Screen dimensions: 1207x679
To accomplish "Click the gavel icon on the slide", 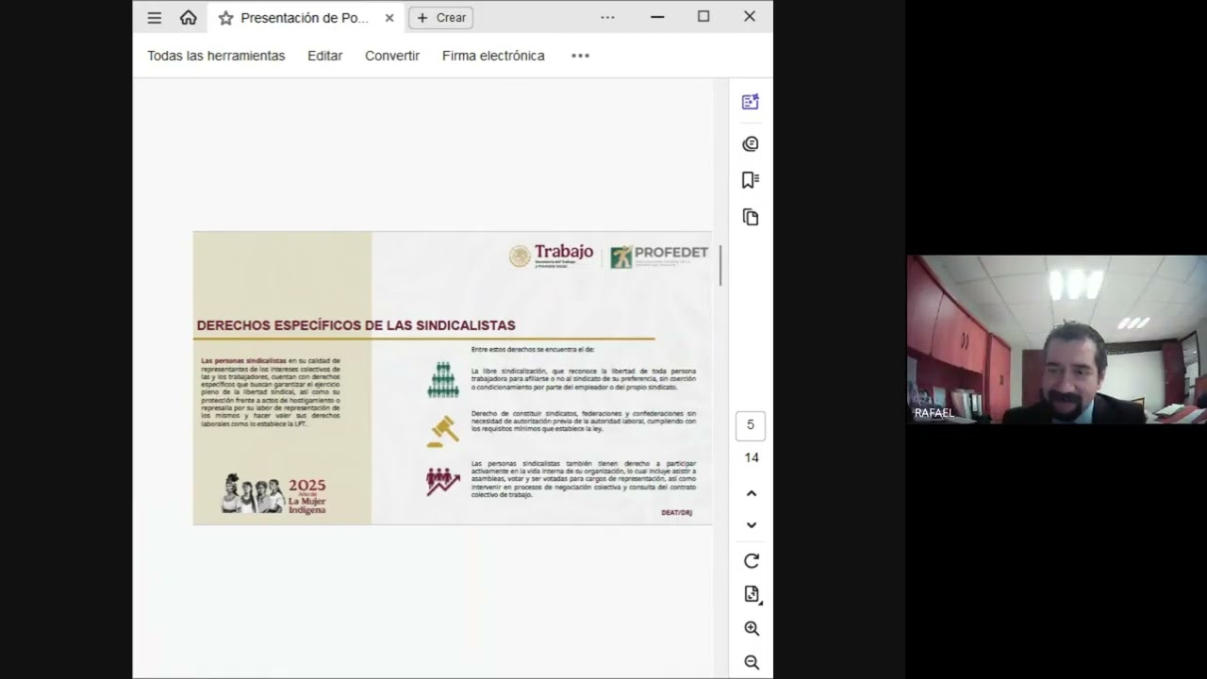I will point(442,431).
